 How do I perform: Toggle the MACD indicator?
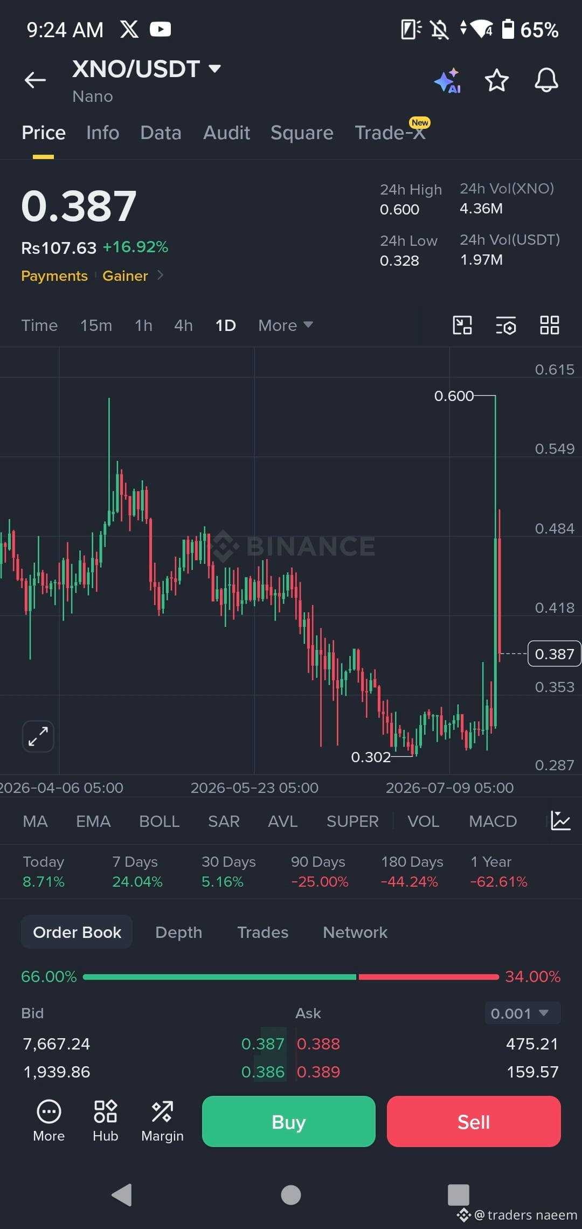tap(493, 821)
